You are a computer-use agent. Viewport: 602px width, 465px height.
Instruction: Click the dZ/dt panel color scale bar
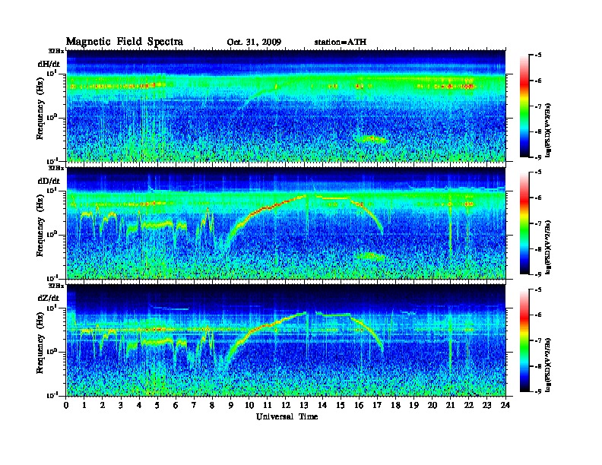pos(524,340)
